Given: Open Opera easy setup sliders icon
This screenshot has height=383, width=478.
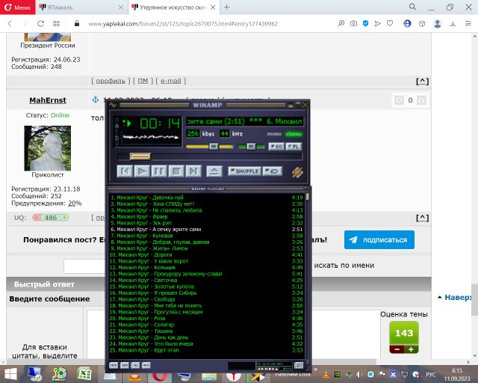Looking at the screenshot, I should coord(468,23).
